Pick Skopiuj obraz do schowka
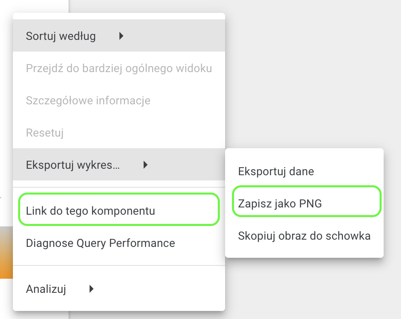 (304, 236)
